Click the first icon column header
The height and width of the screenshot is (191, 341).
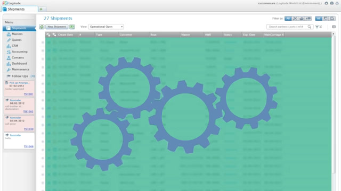(x=48, y=34)
